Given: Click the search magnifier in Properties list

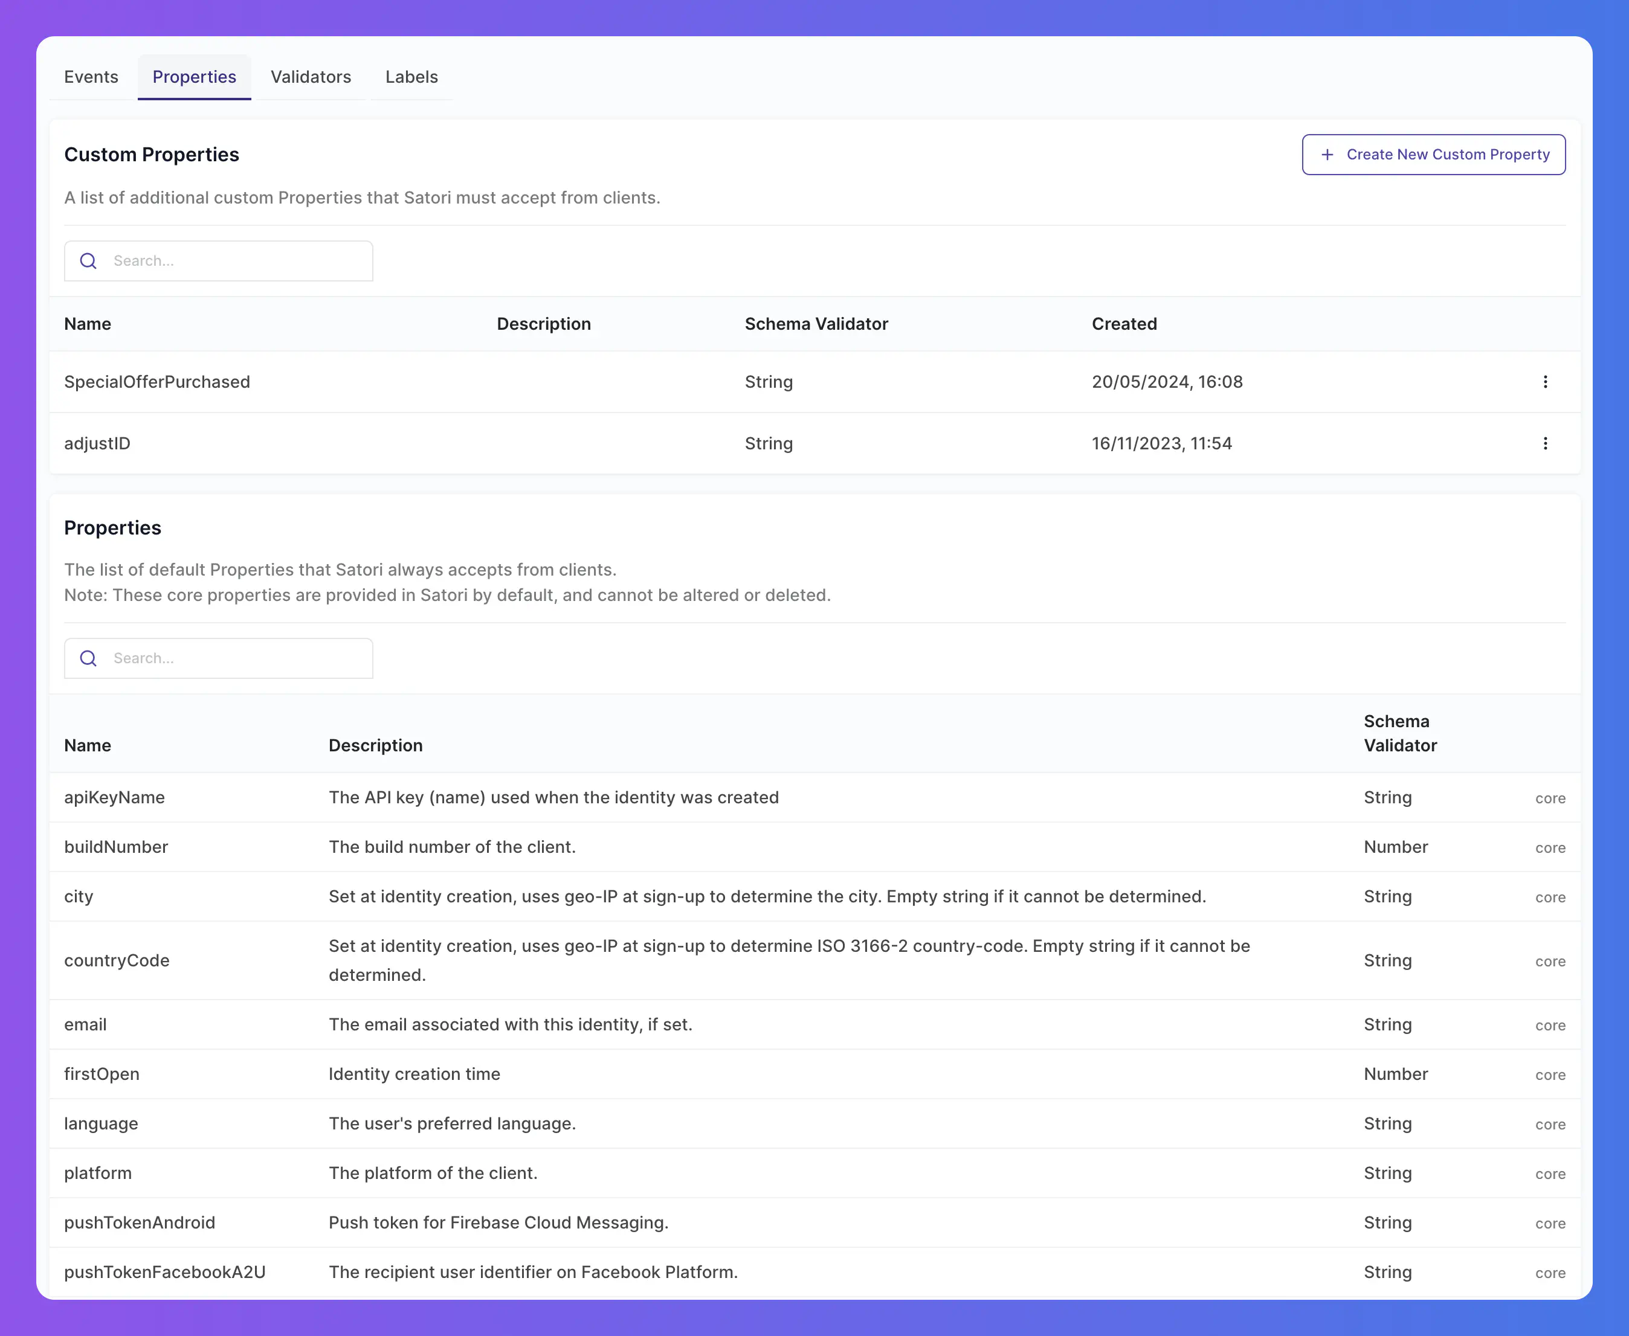Looking at the screenshot, I should pyautogui.click(x=88, y=658).
